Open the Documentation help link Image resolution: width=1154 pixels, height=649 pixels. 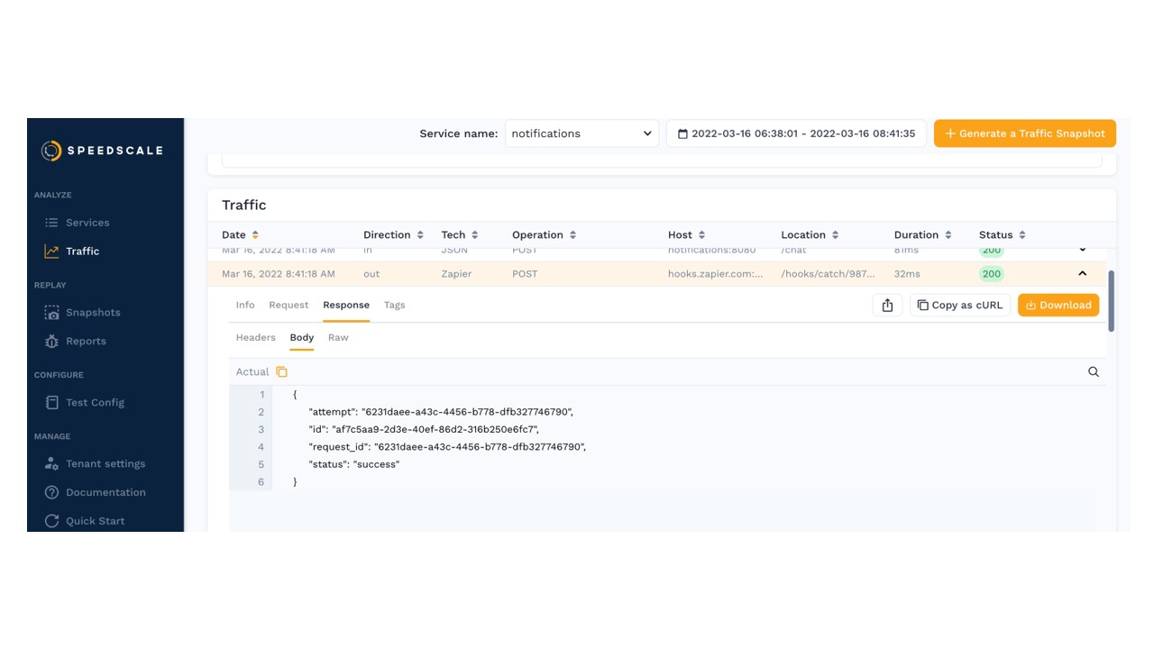(x=105, y=493)
